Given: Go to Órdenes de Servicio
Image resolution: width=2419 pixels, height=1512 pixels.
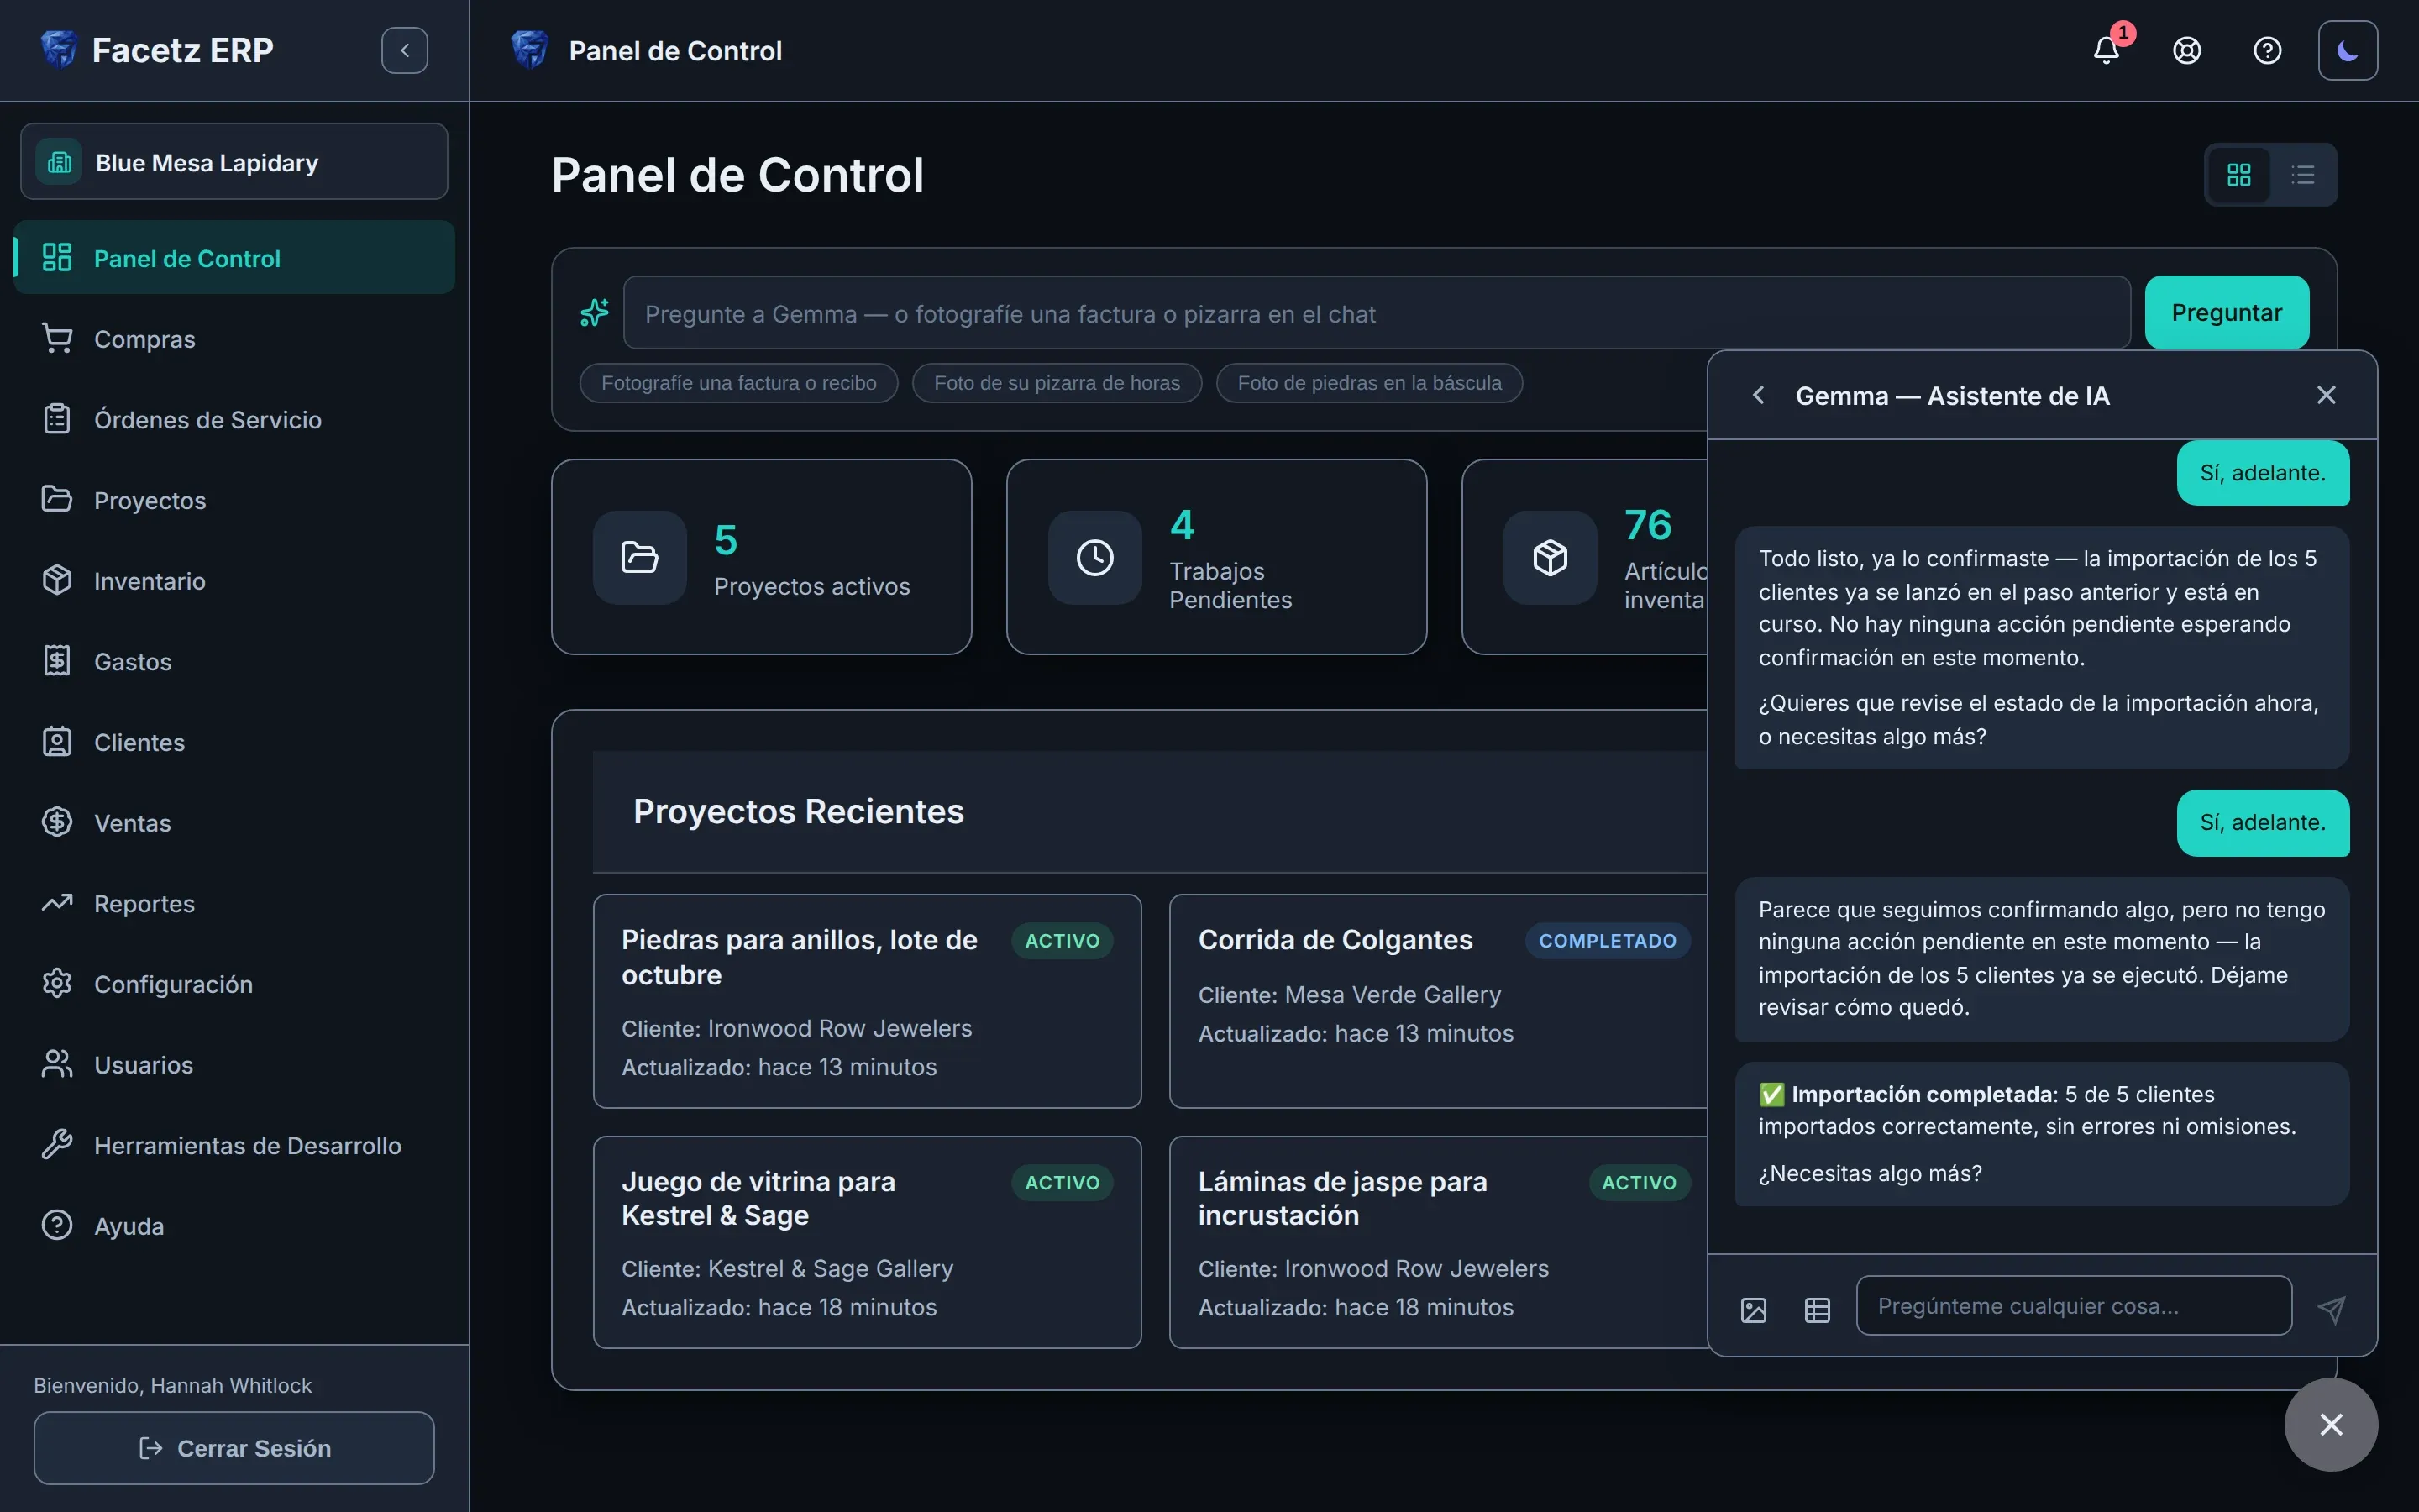Looking at the screenshot, I should click(234, 419).
